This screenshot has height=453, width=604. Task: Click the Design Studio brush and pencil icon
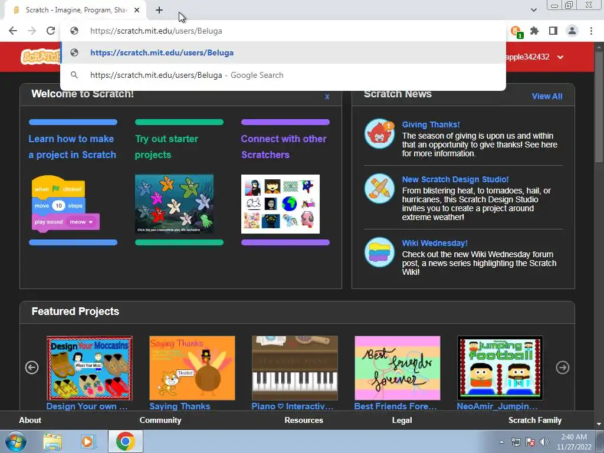(379, 188)
